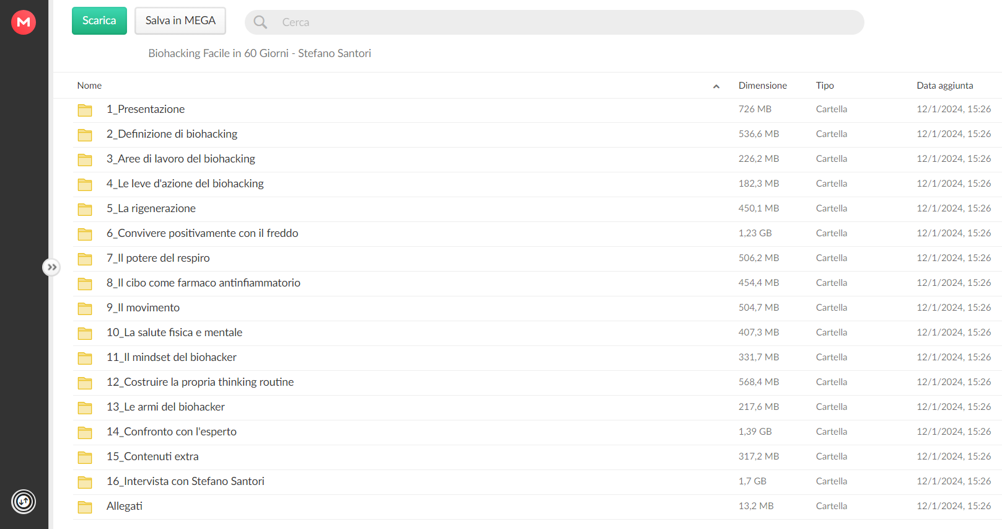
Task: Click the 182,3 MB size value
Action: coord(758,184)
